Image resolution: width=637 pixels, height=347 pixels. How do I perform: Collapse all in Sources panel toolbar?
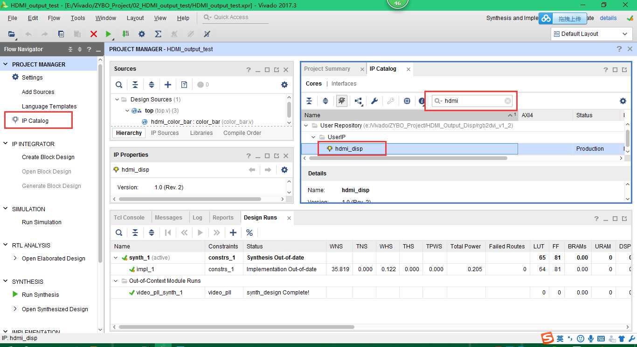click(135, 85)
